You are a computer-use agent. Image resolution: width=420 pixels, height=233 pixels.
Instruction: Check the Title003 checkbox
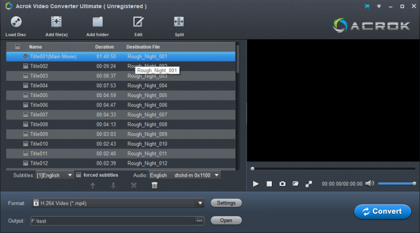pos(26,76)
